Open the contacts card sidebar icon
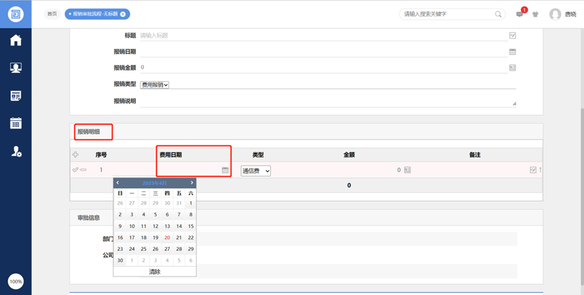This screenshot has height=295, width=584. pos(16,68)
